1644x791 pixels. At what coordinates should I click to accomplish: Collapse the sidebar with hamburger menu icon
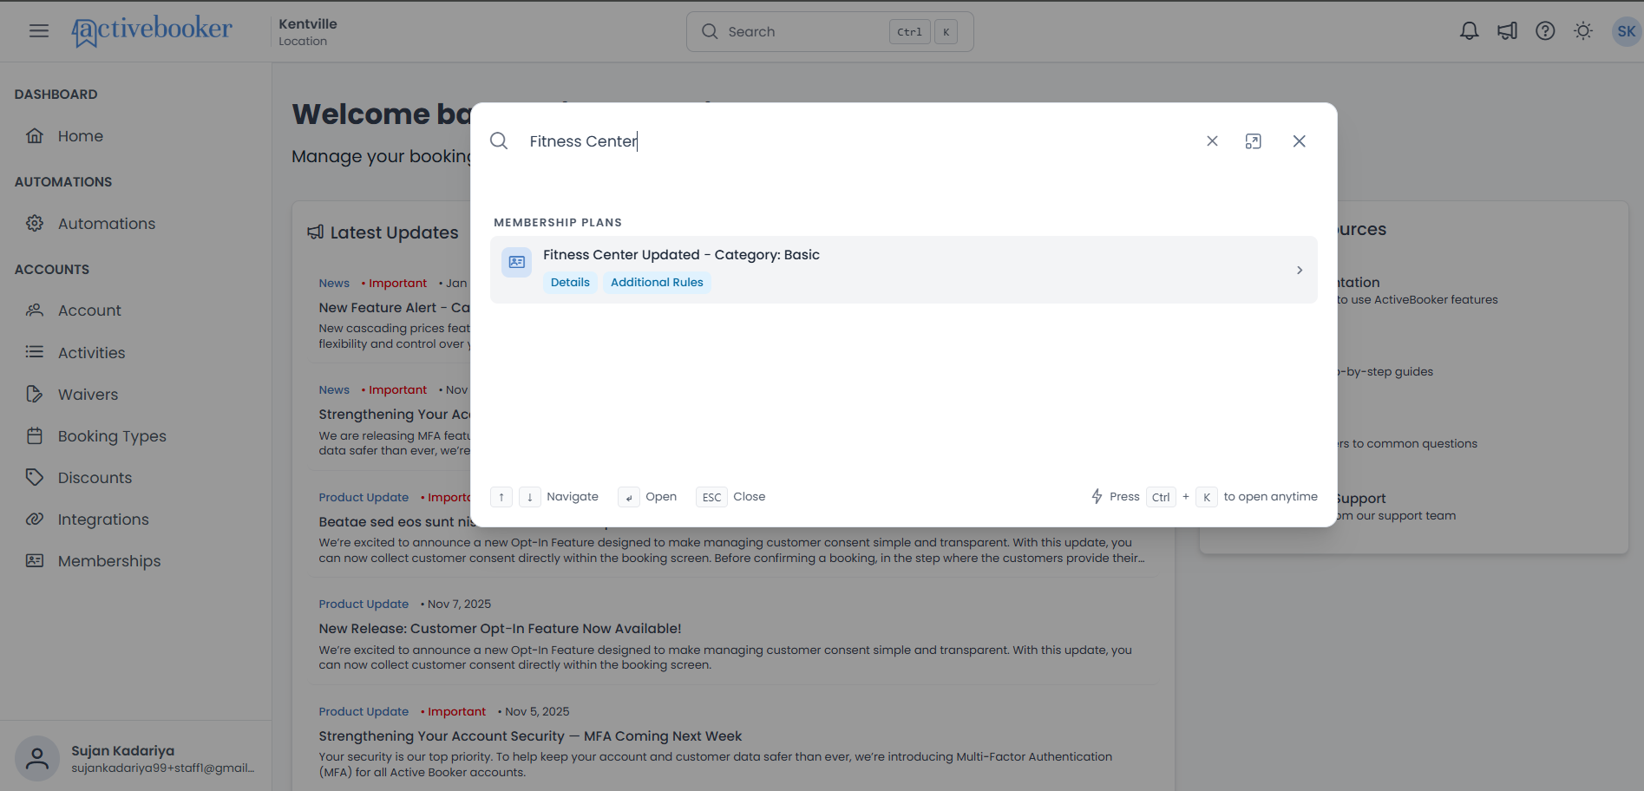point(39,31)
